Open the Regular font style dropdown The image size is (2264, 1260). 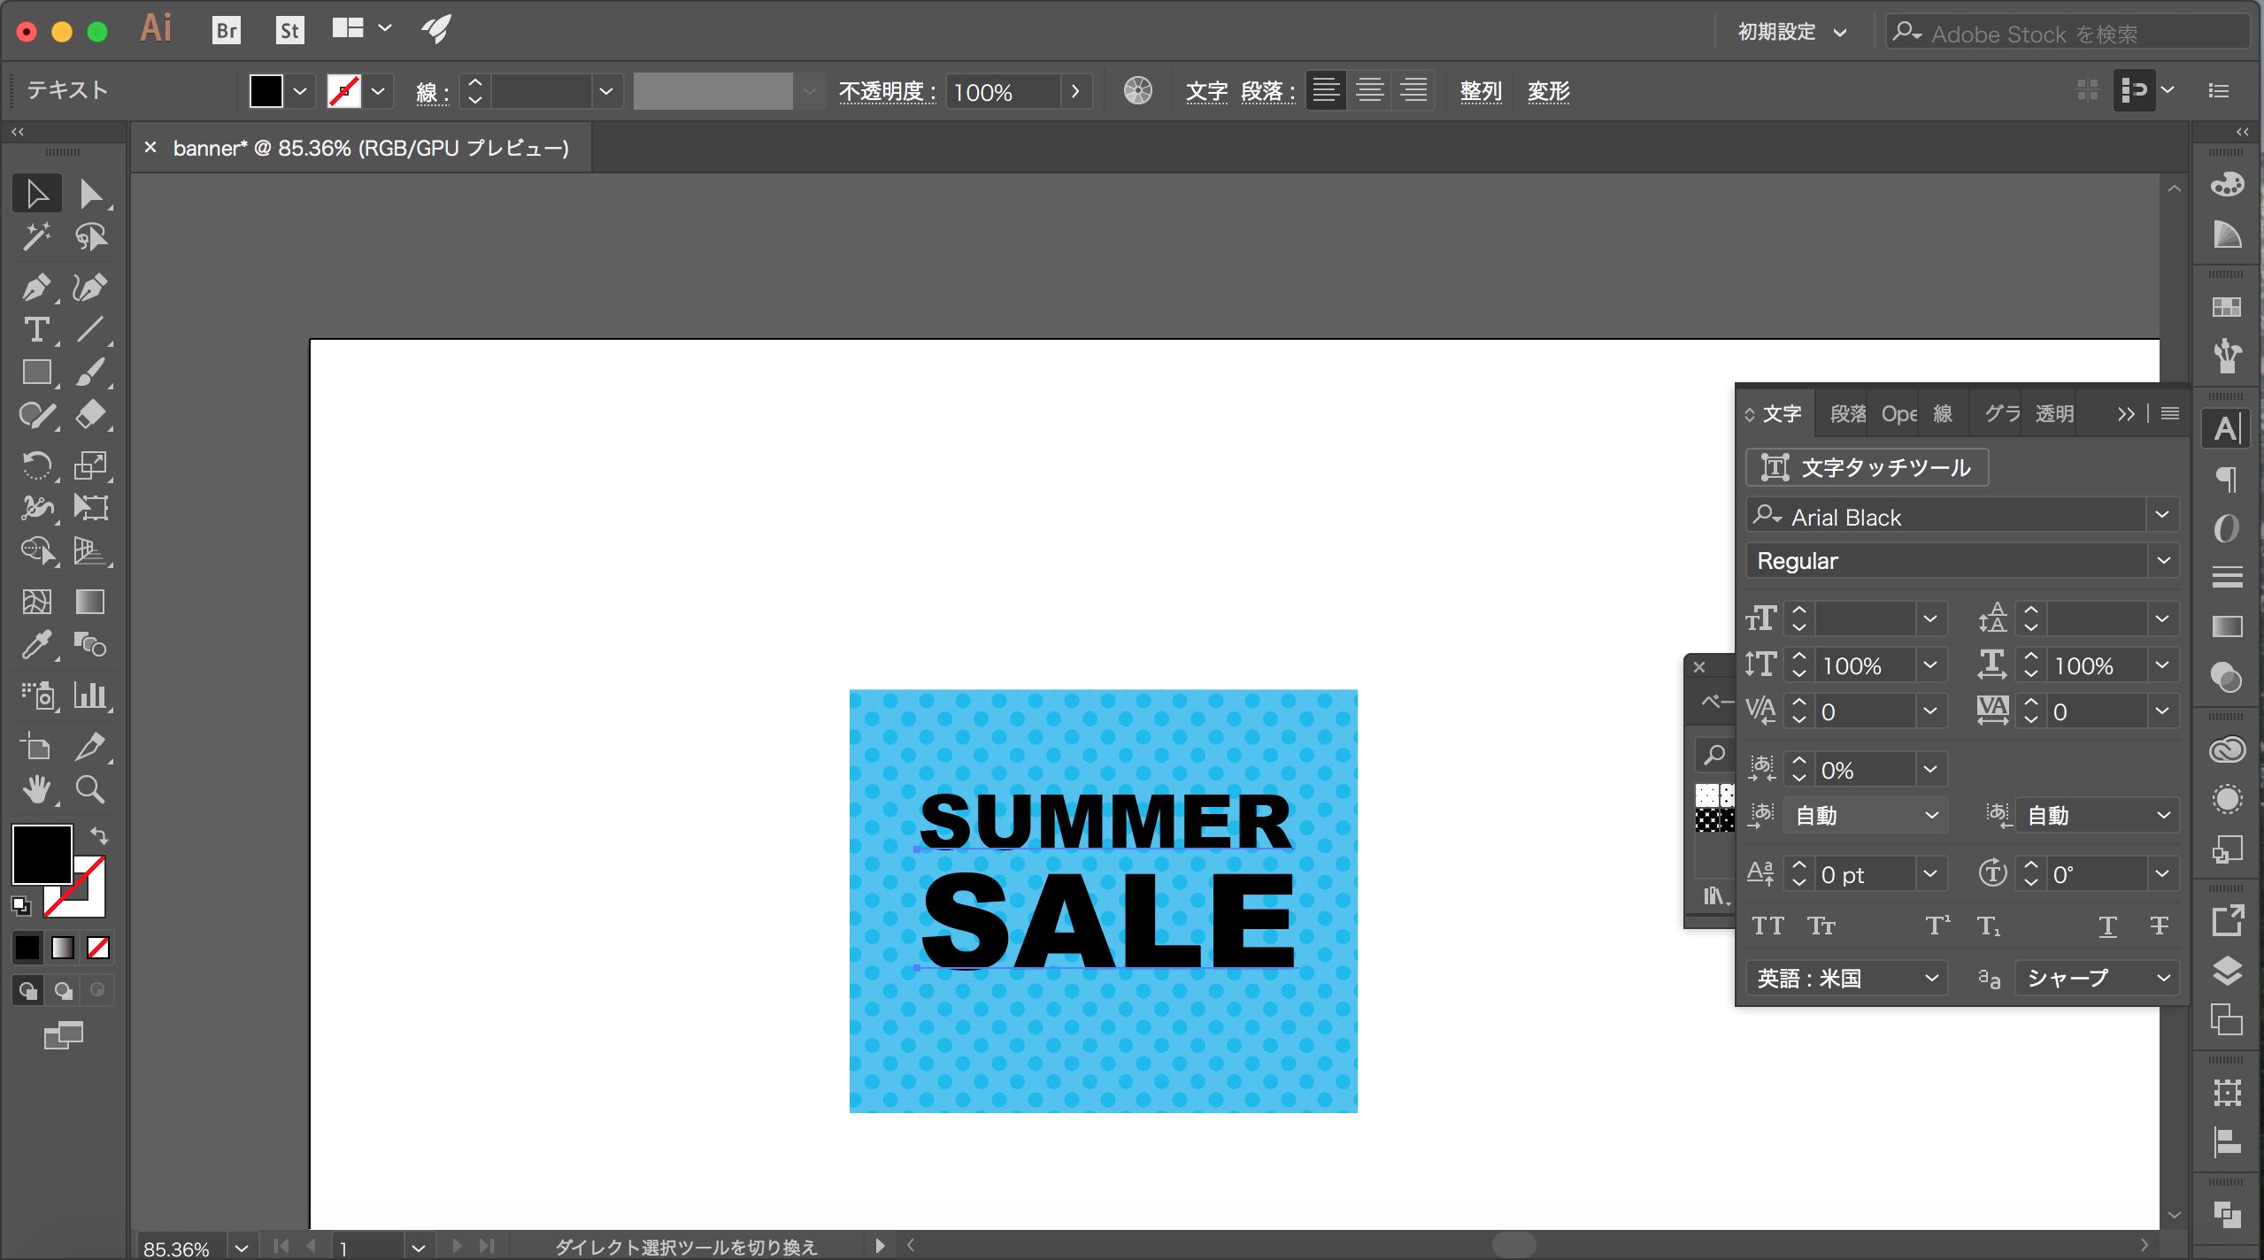(x=2162, y=561)
